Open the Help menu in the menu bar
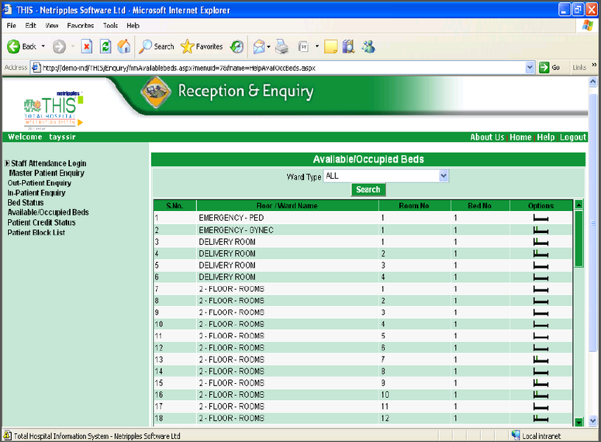This screenshot has width=601, height=442. [x=133, y=26]
